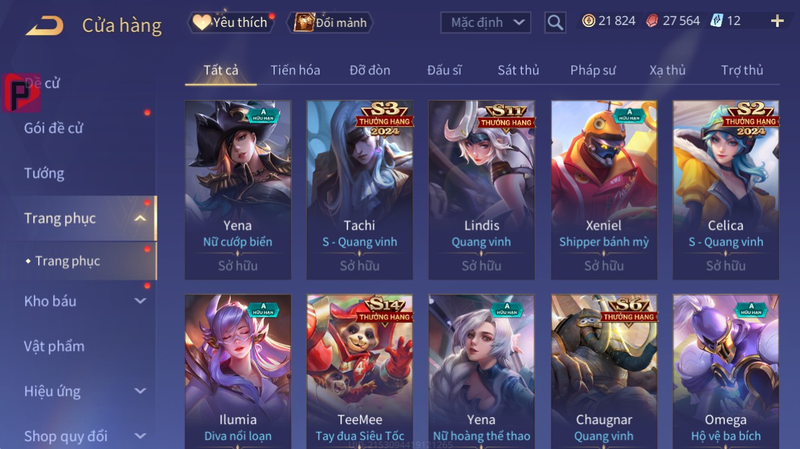The width and height of the screenshot is (800, 449).
Task: Collapse the Trang phục sidebar section
Action: tap(141, 218)
